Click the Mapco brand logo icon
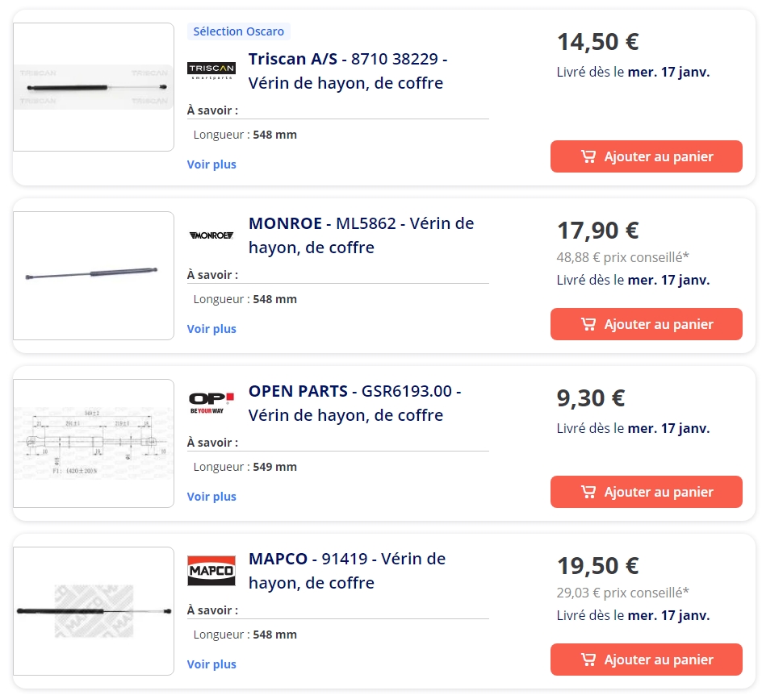Image resolution: width=762 pixels, height=695 pixels. click(211, 570)
